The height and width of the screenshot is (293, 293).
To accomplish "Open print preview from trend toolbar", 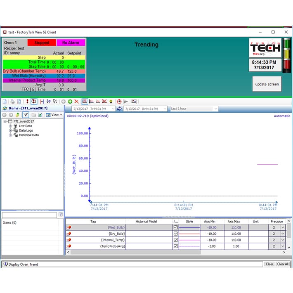I will pos(19,102).
